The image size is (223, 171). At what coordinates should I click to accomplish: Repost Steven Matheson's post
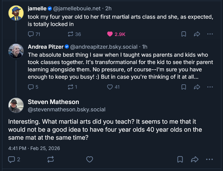coord(51,159)
